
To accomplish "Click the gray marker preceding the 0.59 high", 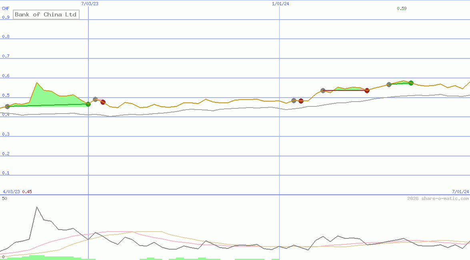I will [389, 84].
